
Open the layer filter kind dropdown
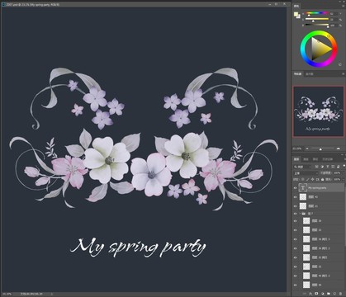[302, 167]
